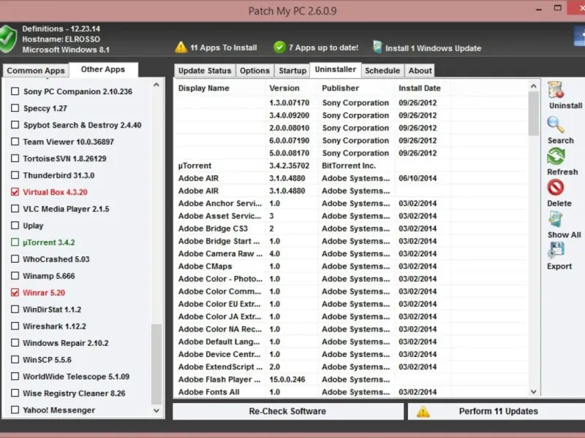Tick Wise Registry Cleaner 8.26 checkbox
This screenshot has height=438, width=585.
click(15, 393)
